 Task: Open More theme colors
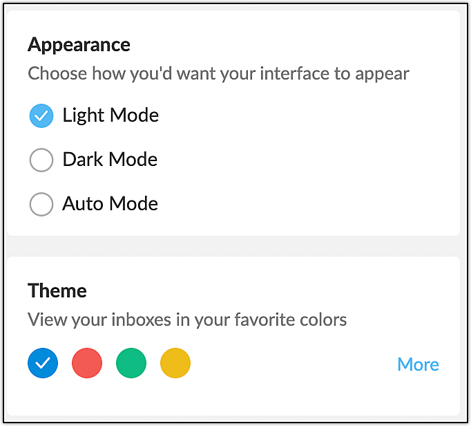[418, 364]
